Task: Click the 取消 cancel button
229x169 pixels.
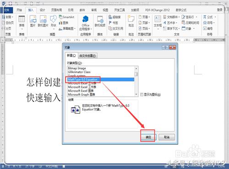Action: click(x=167, y=137)
